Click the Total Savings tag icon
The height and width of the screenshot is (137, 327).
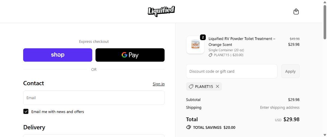[x=189, y=127]
